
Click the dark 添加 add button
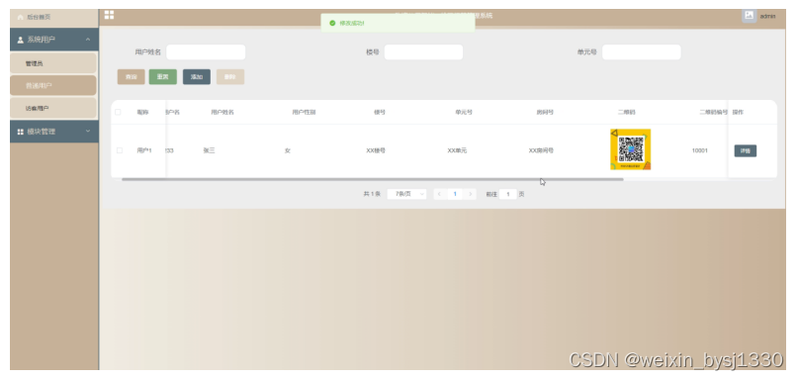pos(197,77)
